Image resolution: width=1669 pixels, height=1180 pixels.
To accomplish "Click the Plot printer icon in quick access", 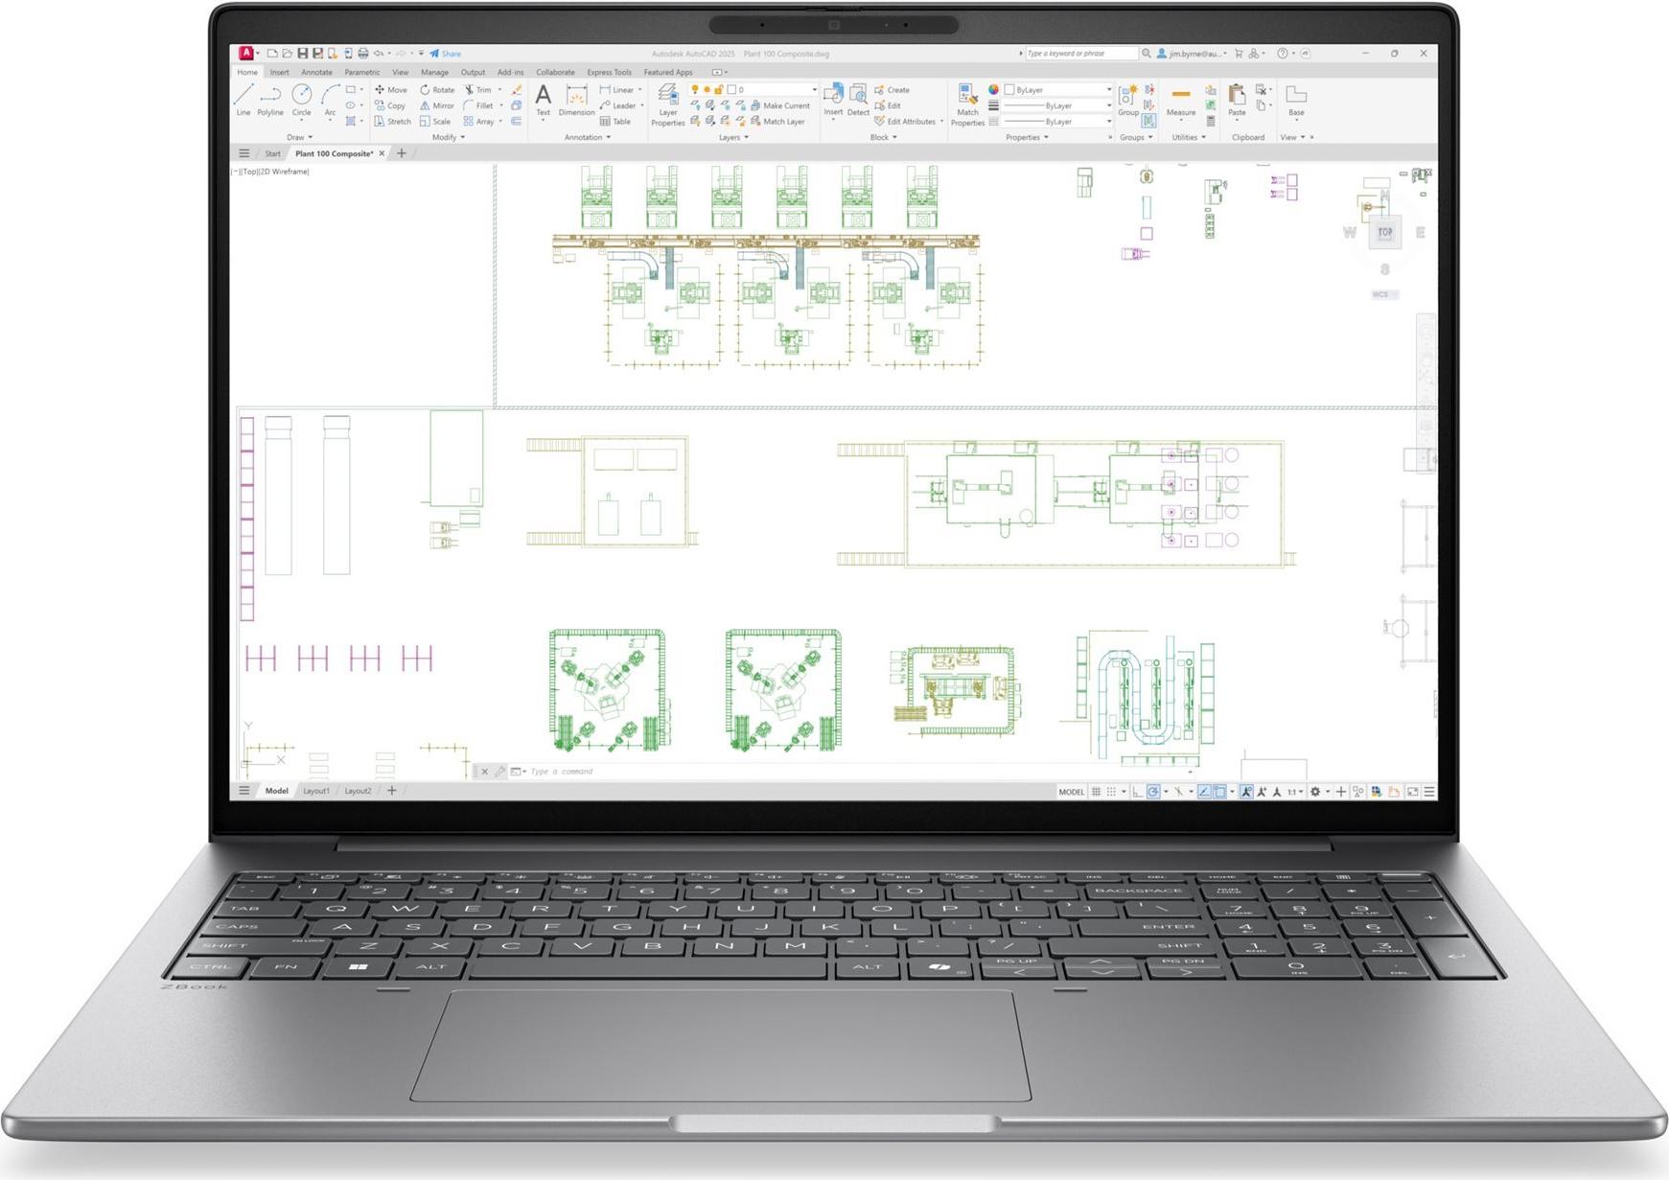I will click(363, 54).
